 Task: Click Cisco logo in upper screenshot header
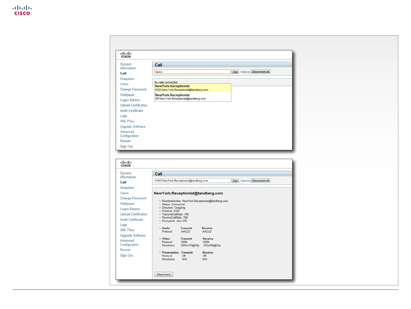pos(126,55)
